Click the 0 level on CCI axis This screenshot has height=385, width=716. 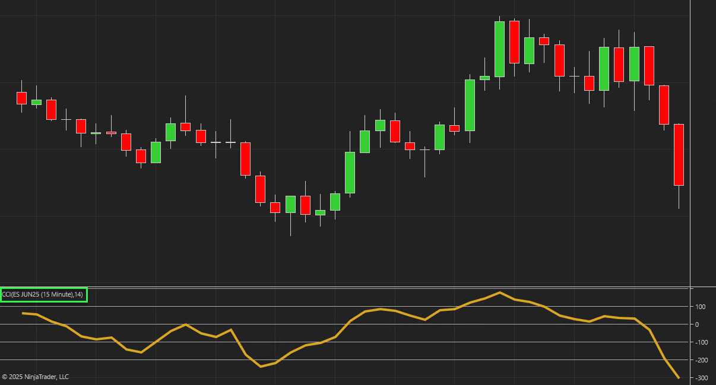(x=697, y=324)
